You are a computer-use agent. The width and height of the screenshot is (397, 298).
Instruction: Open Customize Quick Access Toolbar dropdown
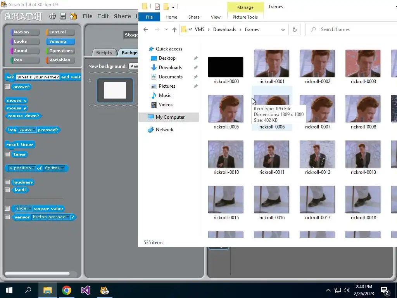point(173,7)
